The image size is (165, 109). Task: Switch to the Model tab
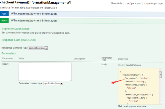(x=121, y=65)
